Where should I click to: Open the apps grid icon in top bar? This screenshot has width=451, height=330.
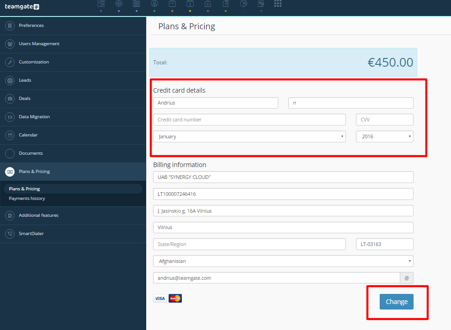(x=278, y=4)
